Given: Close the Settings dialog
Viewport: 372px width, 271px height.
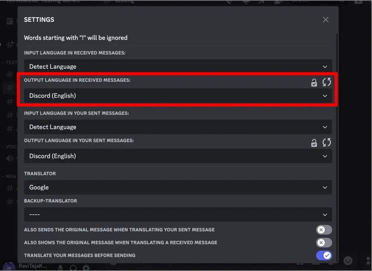Looking at the screenshot, I should tap(325, 20).
